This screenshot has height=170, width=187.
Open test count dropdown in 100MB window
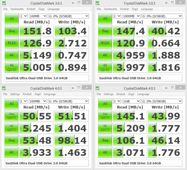coord(24,16)
